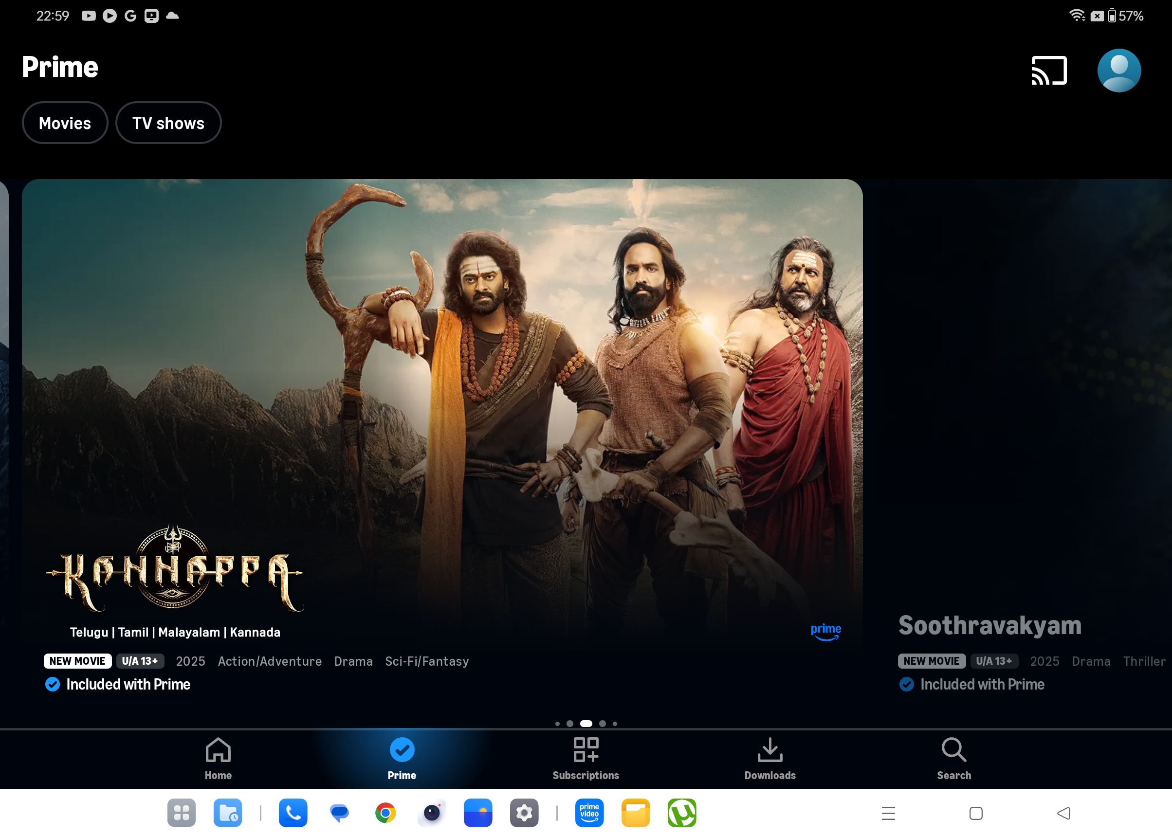This screenshot has width=1172, height=837.
Task: Tap the Wi-Fi status icon
Action: pyautogui.click(x=1077, y=16)
